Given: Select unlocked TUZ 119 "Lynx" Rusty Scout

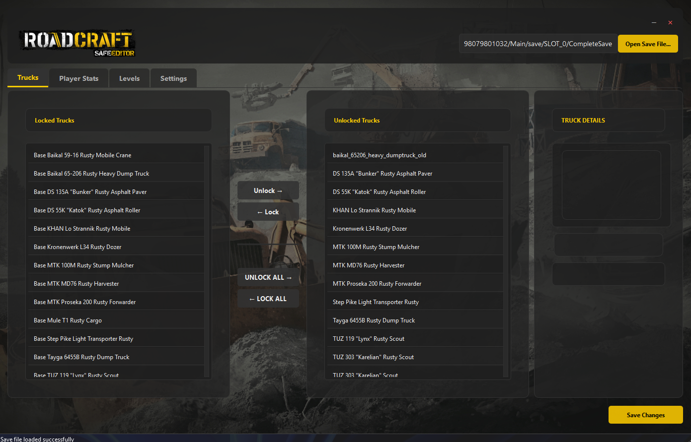Looking at the screenshot, I should point(415,339).
